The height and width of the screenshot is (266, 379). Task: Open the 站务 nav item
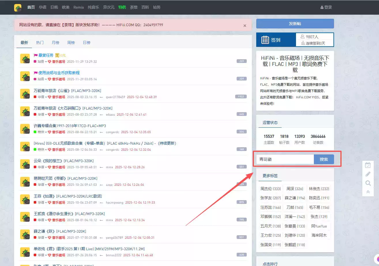(157, 7)
